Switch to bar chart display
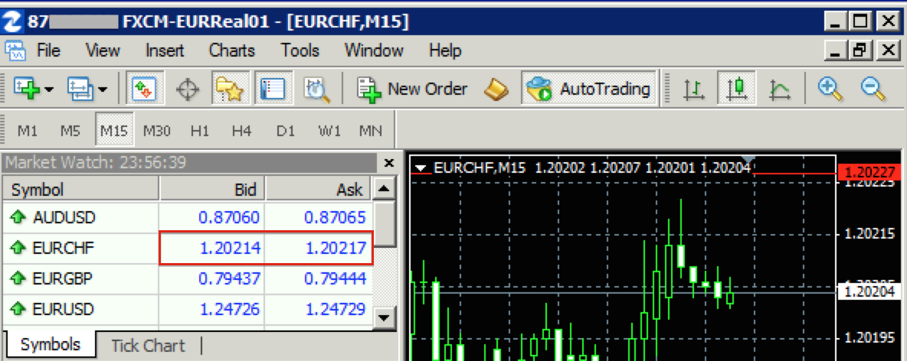The height and width of the screenshot is (361, 907). [x=693, y=89]
